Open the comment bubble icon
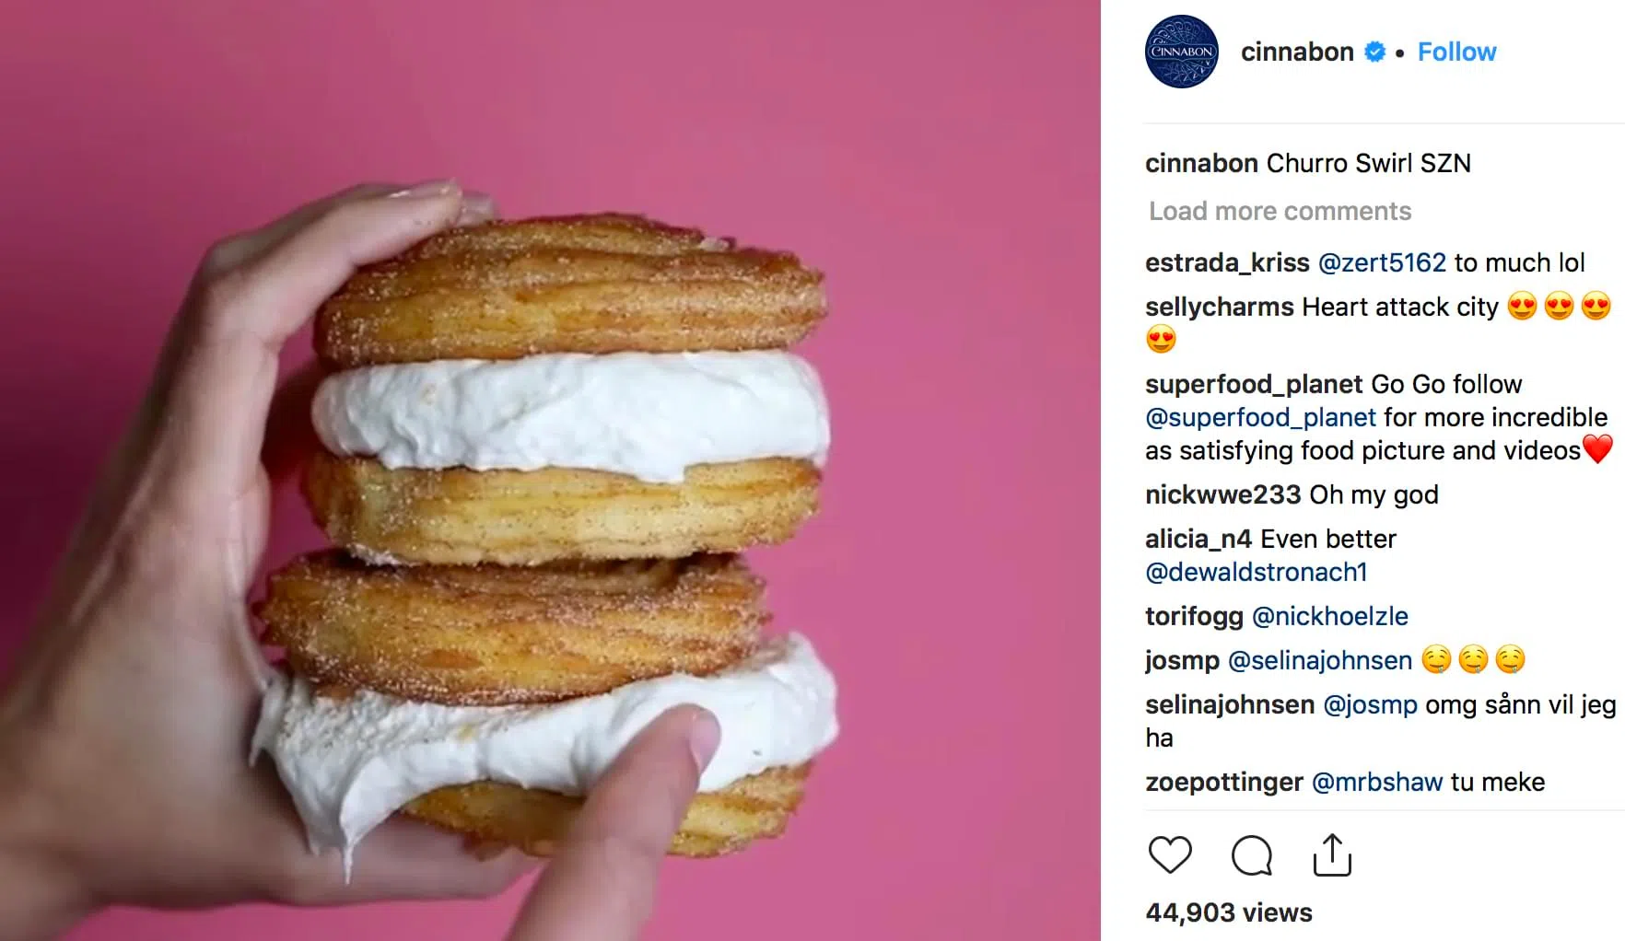This screenshot has height=941, width=1625. point(1252,855)
